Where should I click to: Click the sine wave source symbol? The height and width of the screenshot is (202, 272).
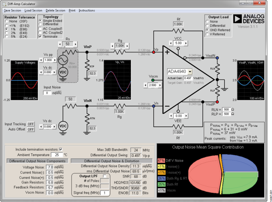pos(63,60)
